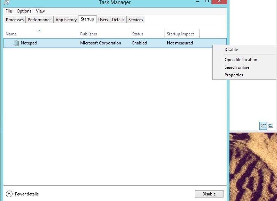Sort by the Publisher column header
Image resolution: width=277 pixels, height=201 pixels.
pyautogui.click(x=104, y=34)
